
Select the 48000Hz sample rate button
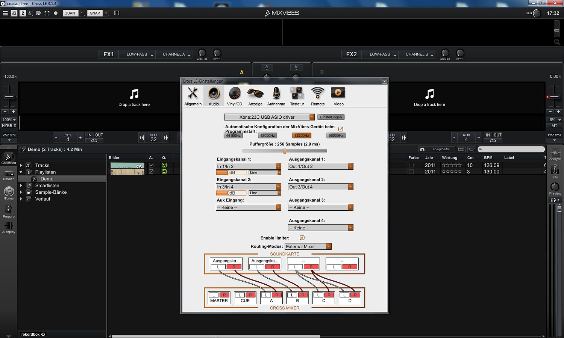point(267,136)
